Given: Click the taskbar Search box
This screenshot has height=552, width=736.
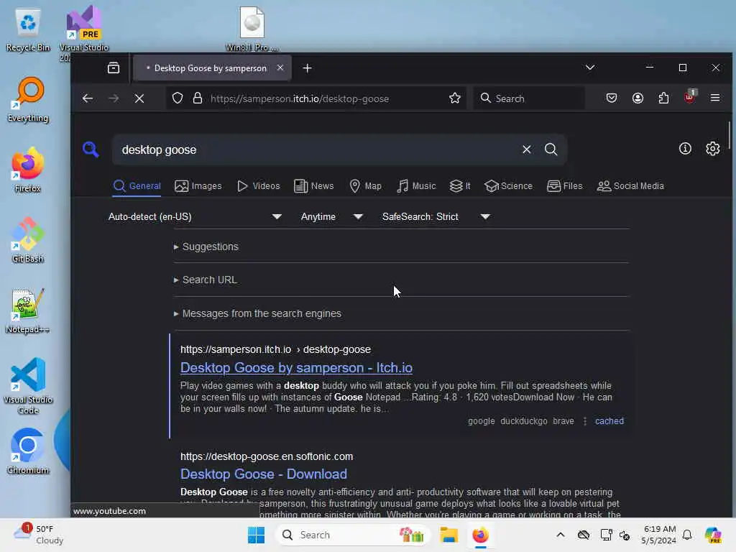Looking at the screenshot, I should click(x=352, y=535).
